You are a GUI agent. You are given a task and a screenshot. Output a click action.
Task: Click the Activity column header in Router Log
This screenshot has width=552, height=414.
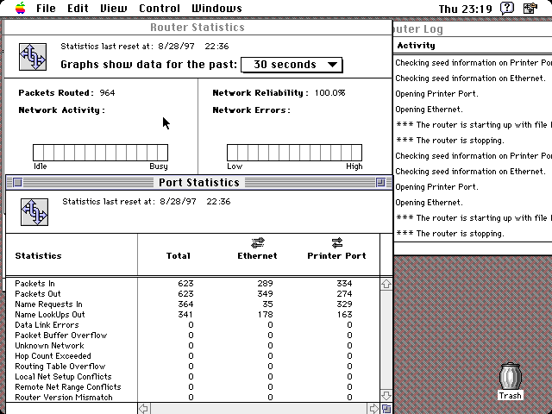click(416, 46)
